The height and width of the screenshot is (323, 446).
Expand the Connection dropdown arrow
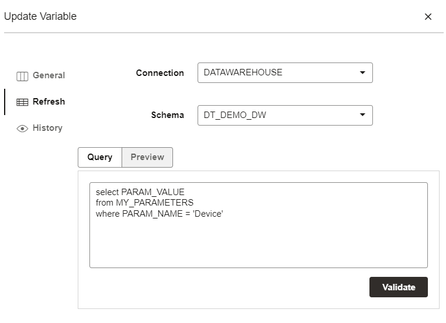(x=362, y=73)
